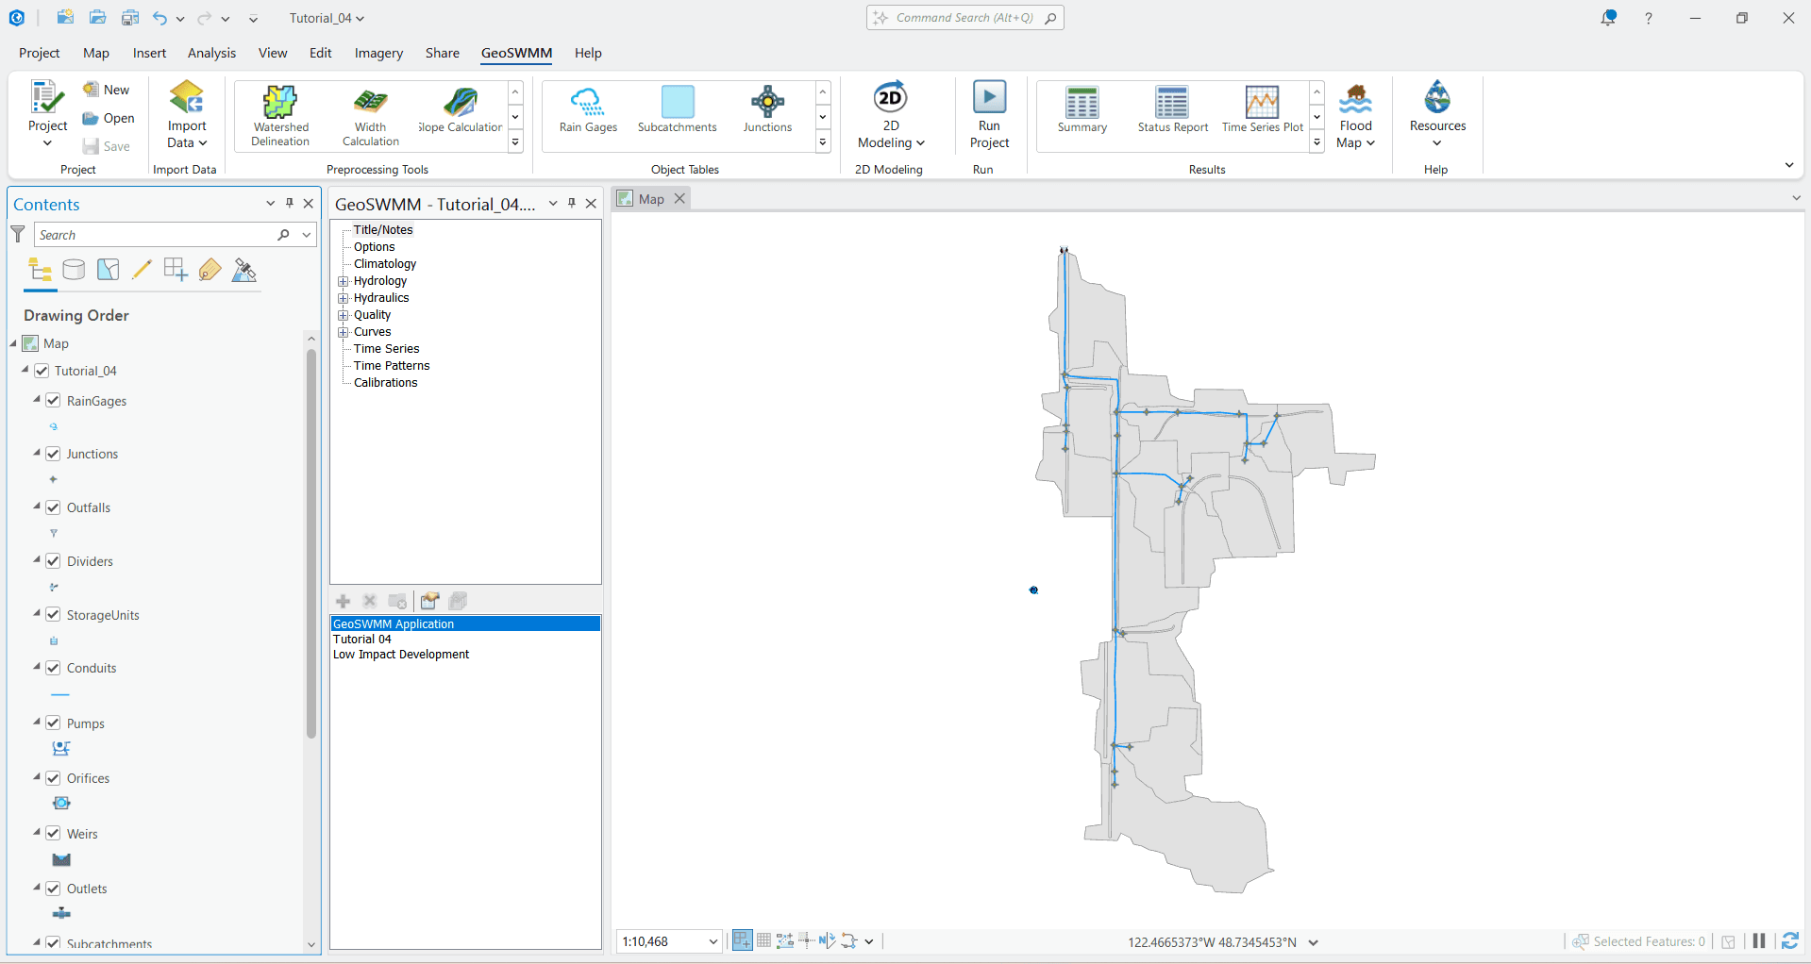This screenshot has width=1811, height=964.
Task: Switch to the Imagery ribbon tab
Action: [377, 53]
